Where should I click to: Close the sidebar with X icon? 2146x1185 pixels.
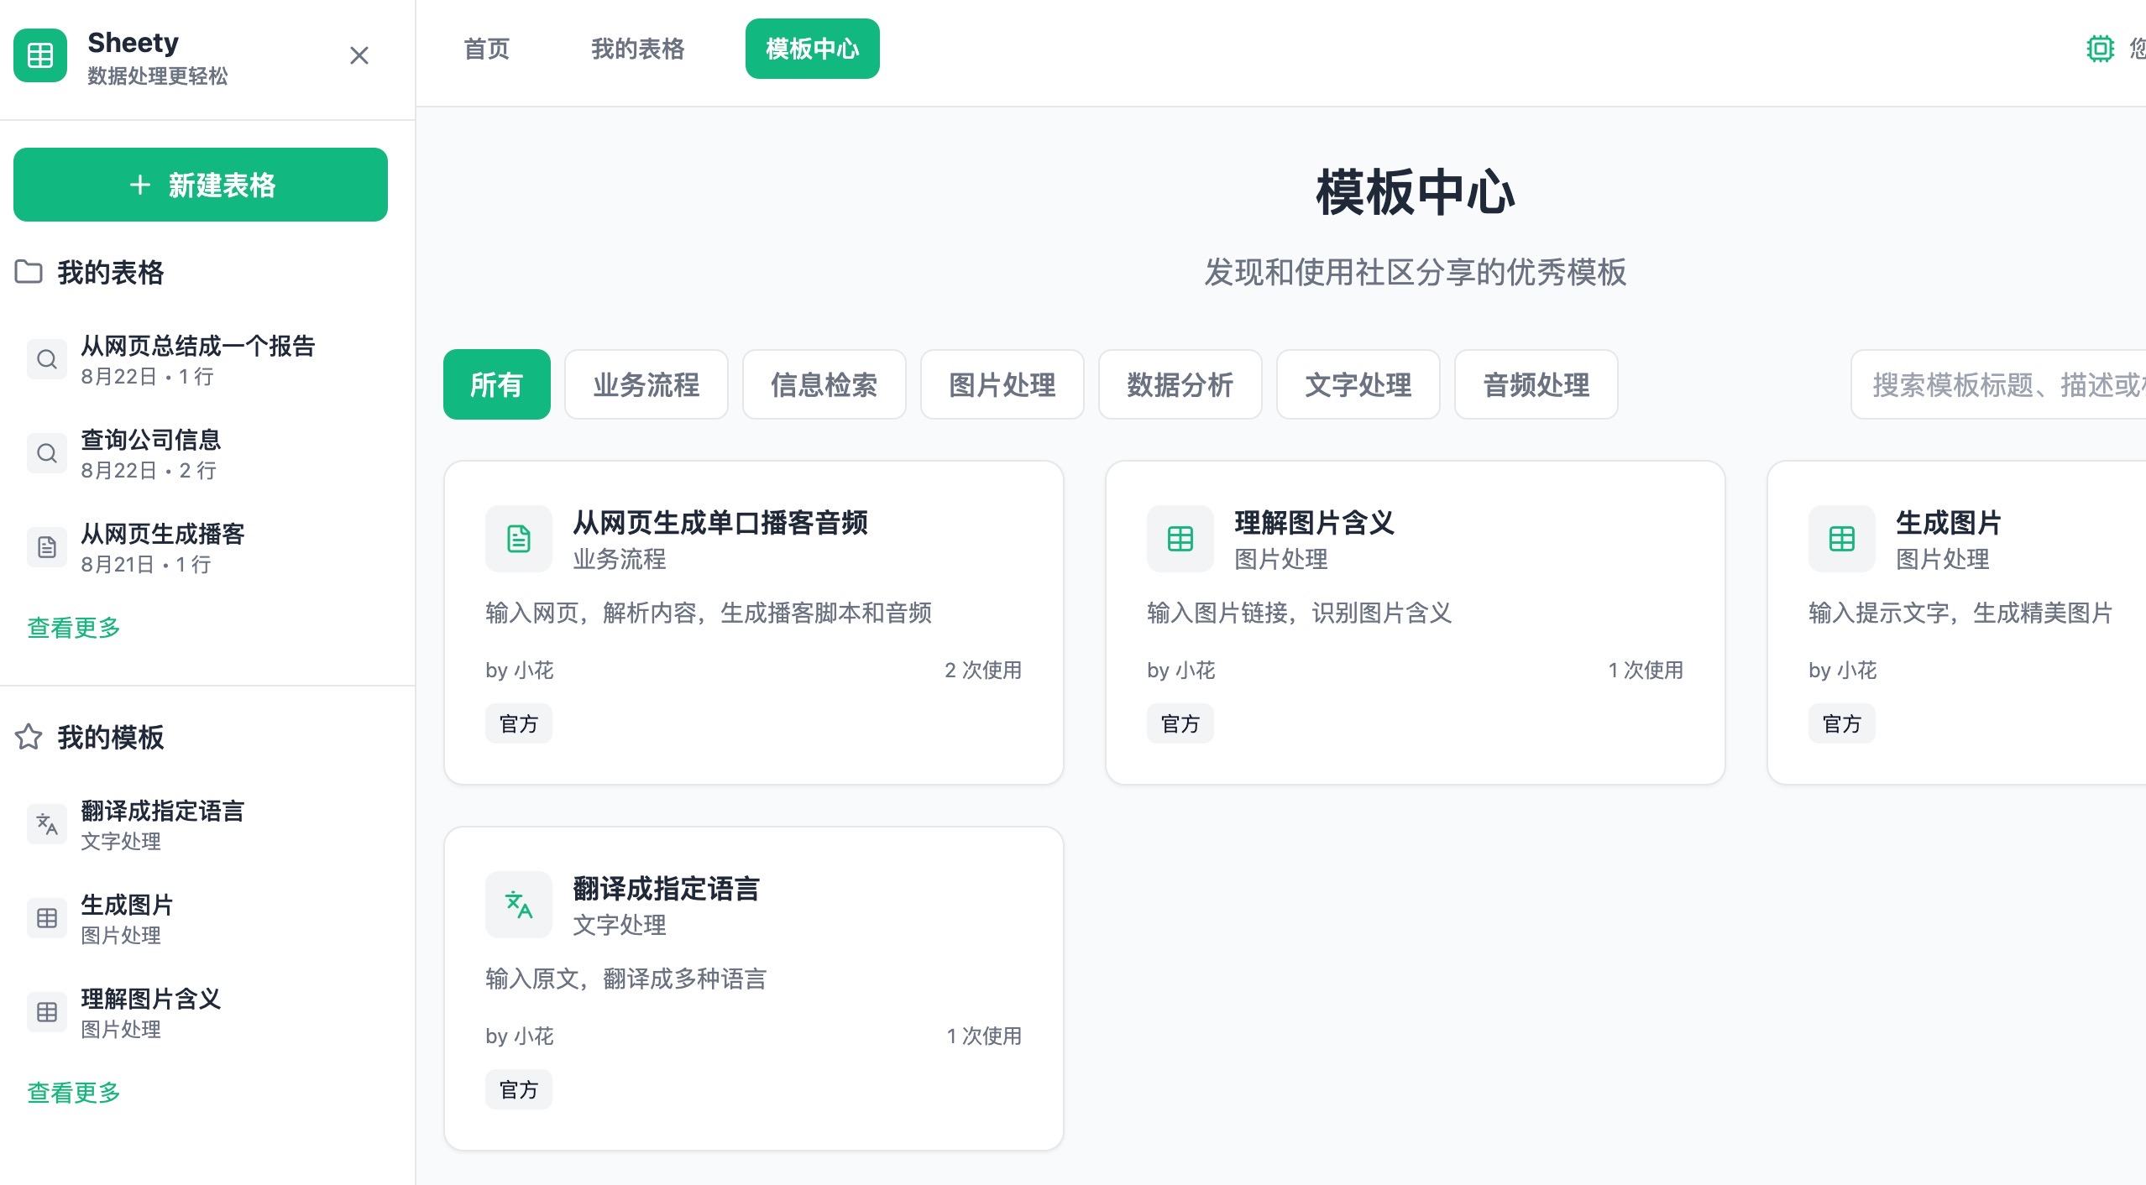pyautogui.click(x=359, y=55)
